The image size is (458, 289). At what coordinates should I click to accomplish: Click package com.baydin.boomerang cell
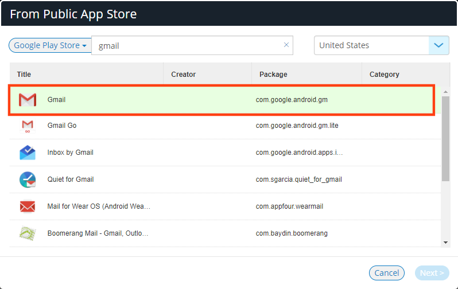pyautogui.click(x=292, y=233)
